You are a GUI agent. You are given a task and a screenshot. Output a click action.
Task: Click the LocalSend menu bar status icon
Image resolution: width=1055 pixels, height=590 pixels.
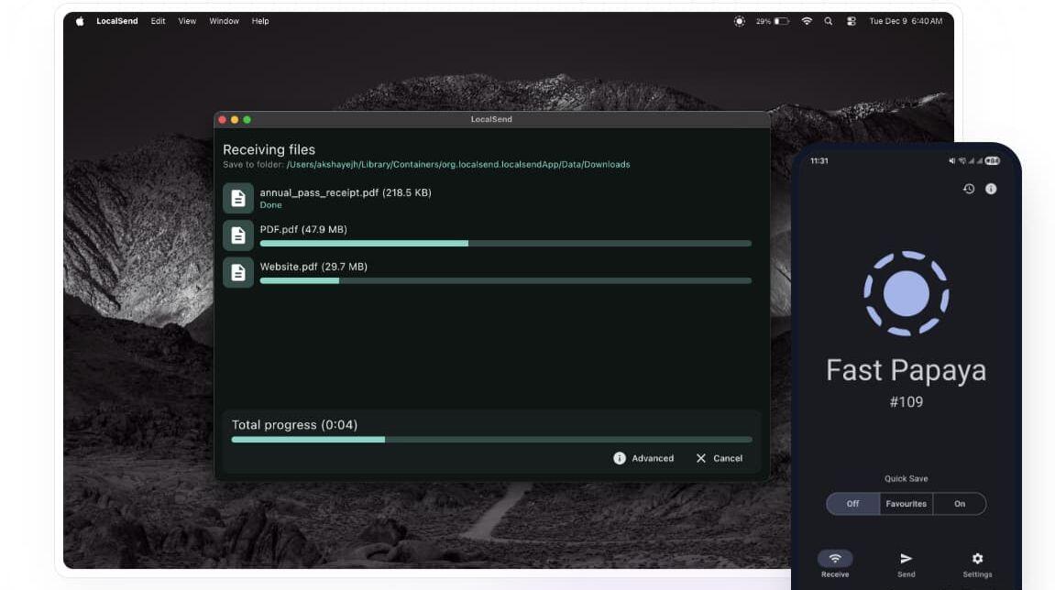click(740, 21)
